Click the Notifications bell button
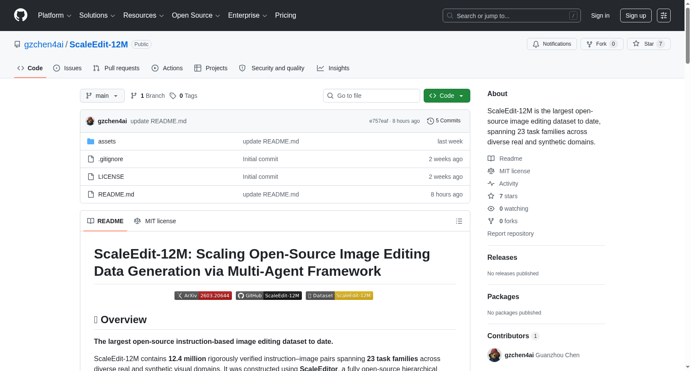The height and width of the screenshot is (371, 691). point(552,44)
